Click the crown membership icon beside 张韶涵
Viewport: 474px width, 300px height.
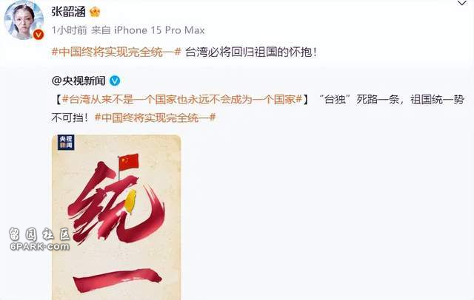coord(95,12)
